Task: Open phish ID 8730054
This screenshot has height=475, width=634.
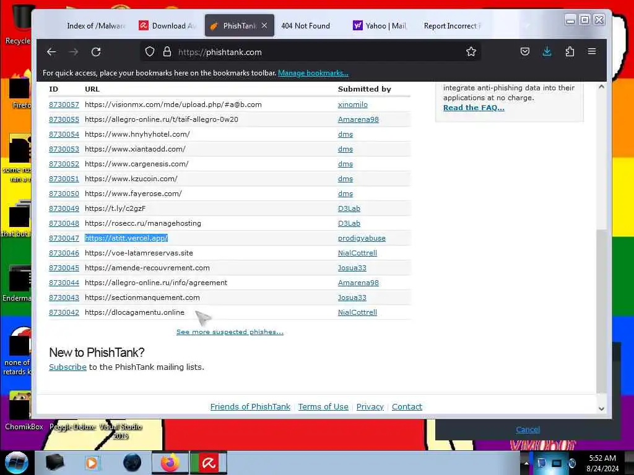Action: click(64, 134)
